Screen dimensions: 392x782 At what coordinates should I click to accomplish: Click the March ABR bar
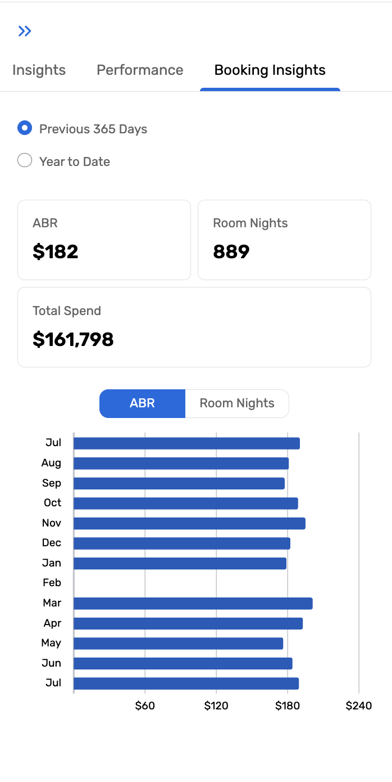tap(193, 603)
